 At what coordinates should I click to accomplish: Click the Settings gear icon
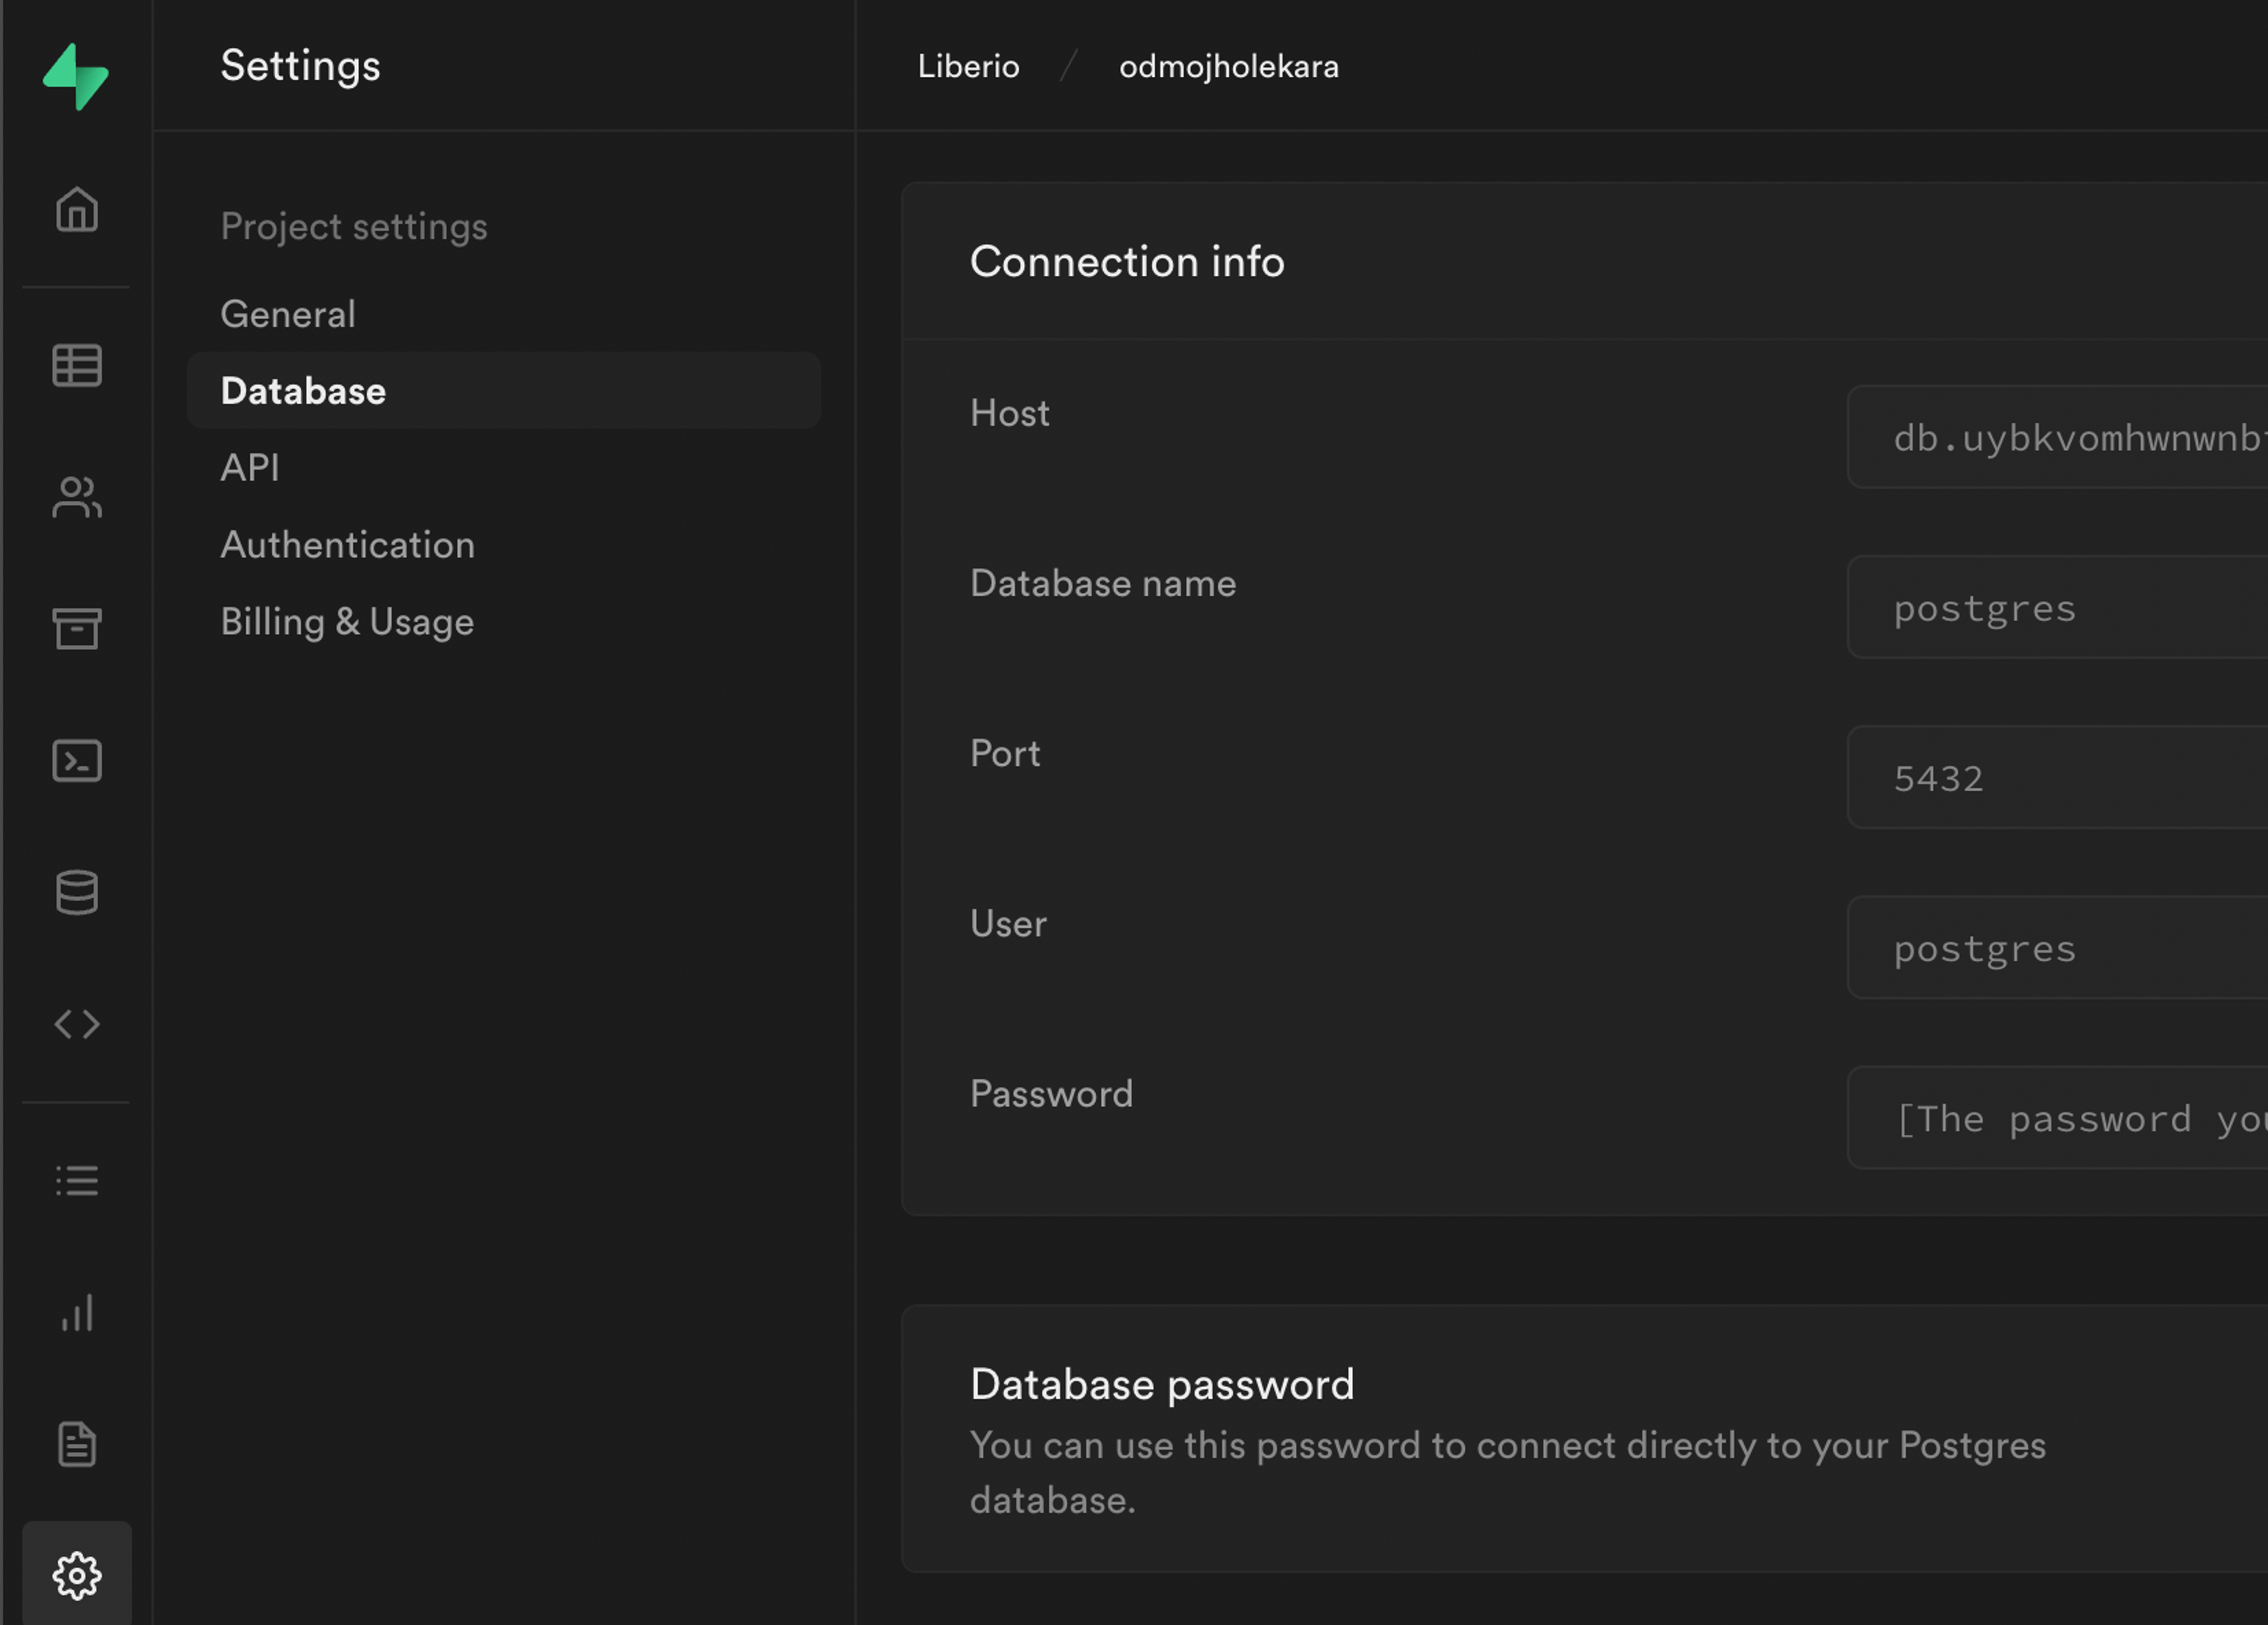pos(77,1576)
